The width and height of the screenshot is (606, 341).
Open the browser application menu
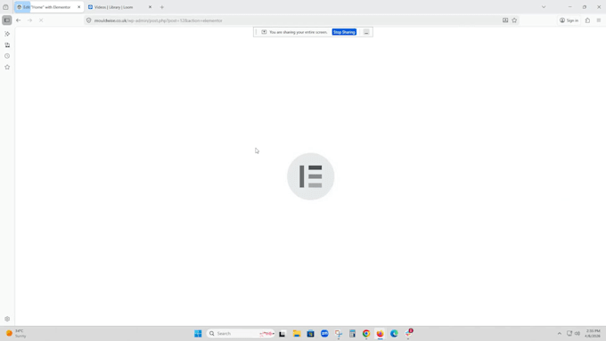tap(599, 20)
